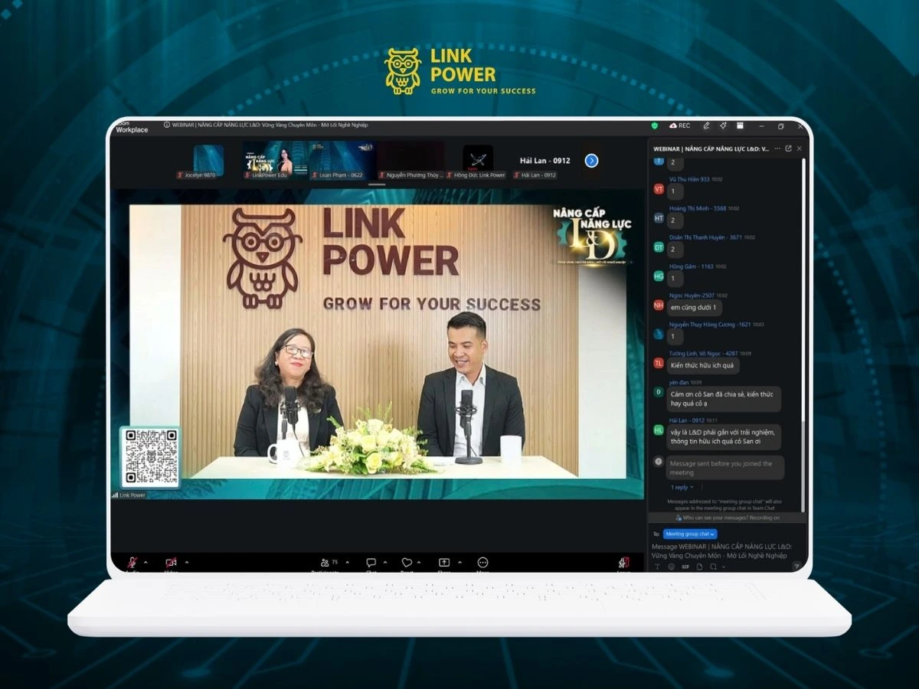Open the 'Meeting group chat' recipient dropdown
This screenshot has height=689, width=919.
tap(690, 534)
